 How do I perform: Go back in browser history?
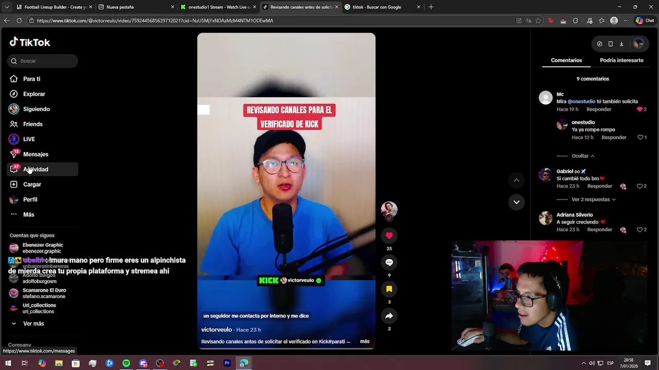pos(7,21)
